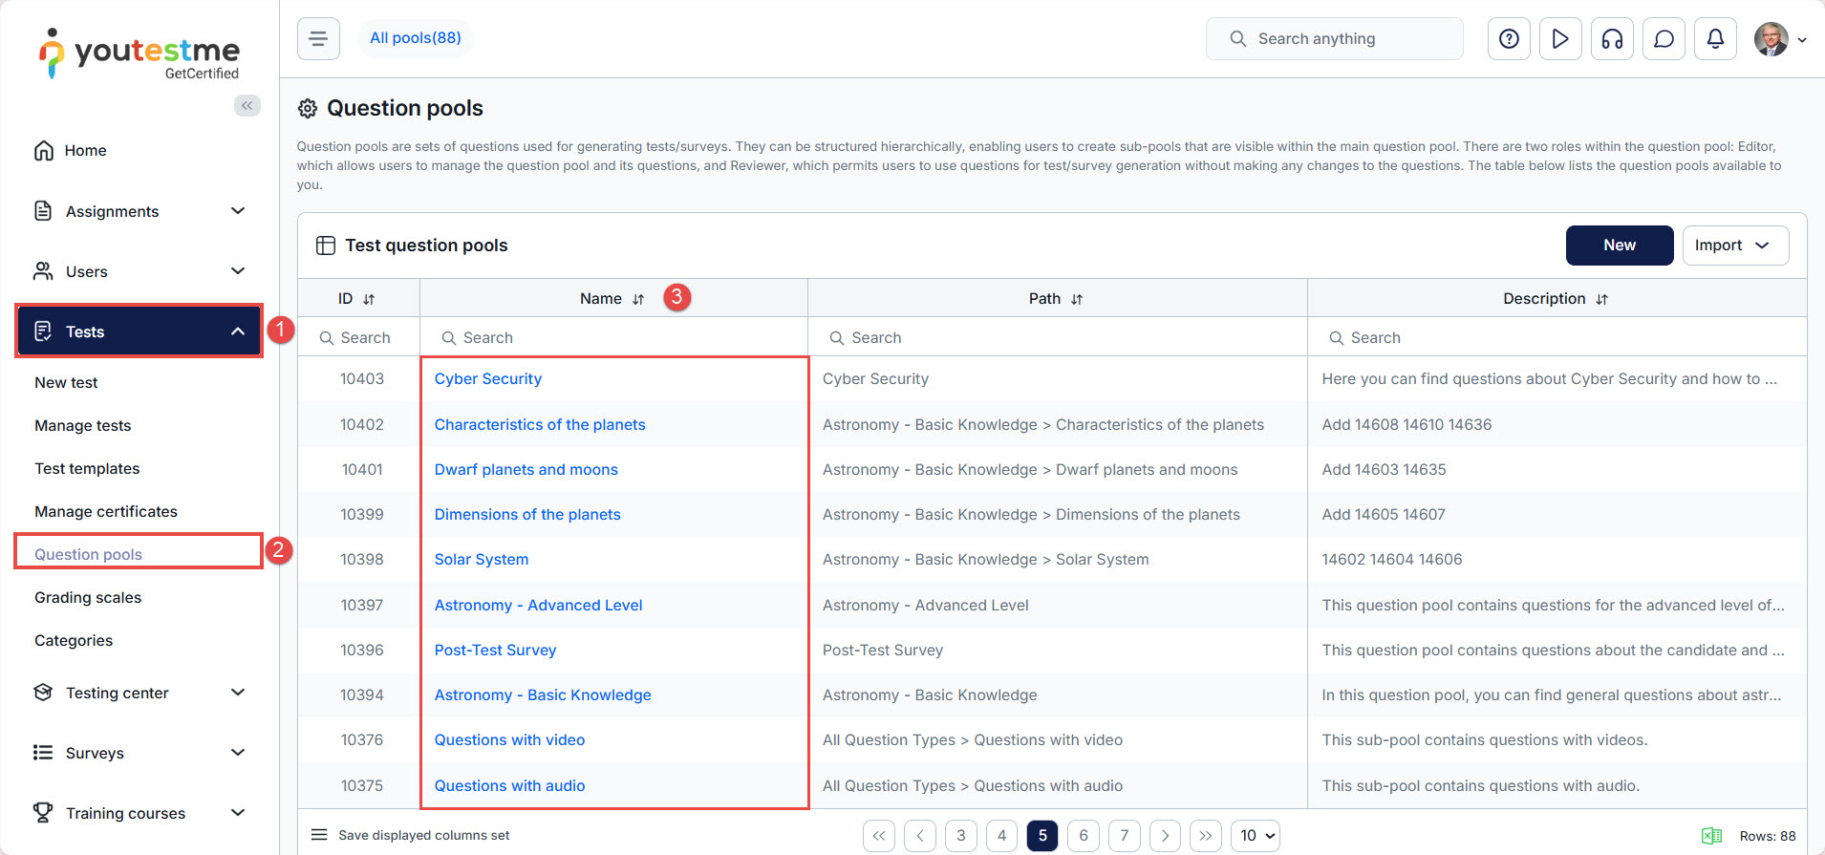Toggle sorting on Description column
Screen dimensions: 1825x855
(1601, 299)
